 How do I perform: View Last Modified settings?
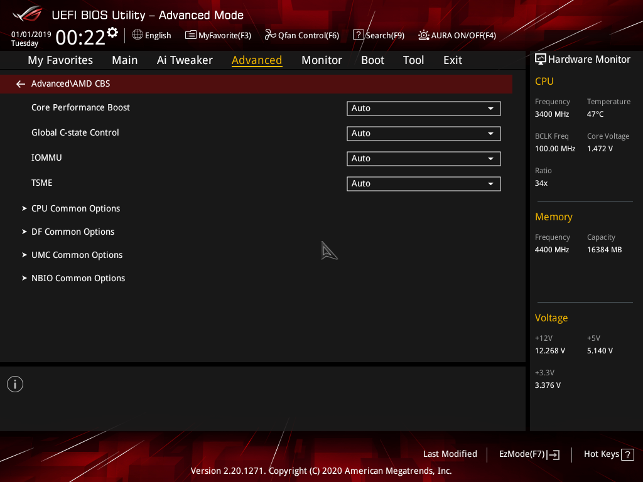[450, 454]
